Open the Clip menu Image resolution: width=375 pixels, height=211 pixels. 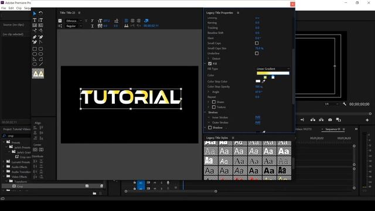pyautogui.click(x=19, y=8)
